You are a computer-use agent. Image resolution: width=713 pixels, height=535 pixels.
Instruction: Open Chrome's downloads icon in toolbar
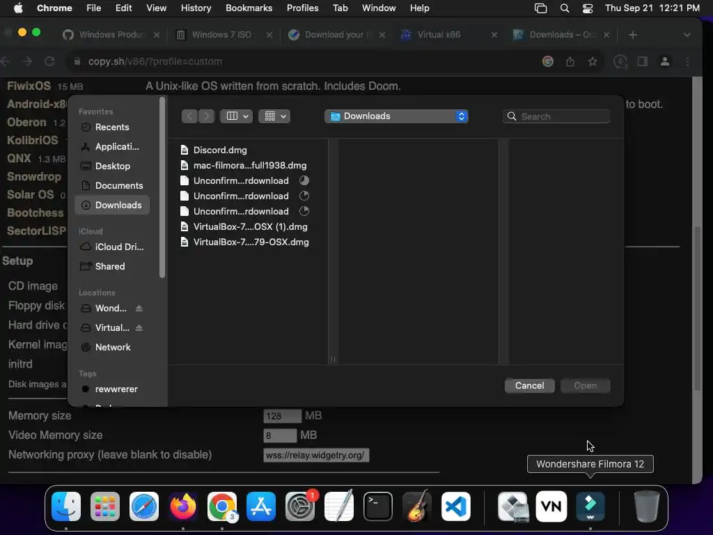coord(620,61)
